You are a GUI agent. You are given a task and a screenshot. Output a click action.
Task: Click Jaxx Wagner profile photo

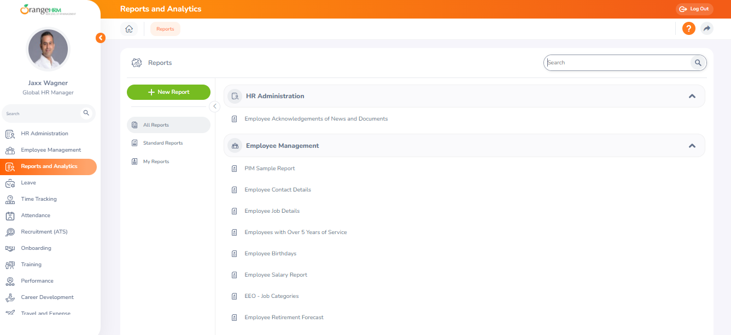click(48, 49)
